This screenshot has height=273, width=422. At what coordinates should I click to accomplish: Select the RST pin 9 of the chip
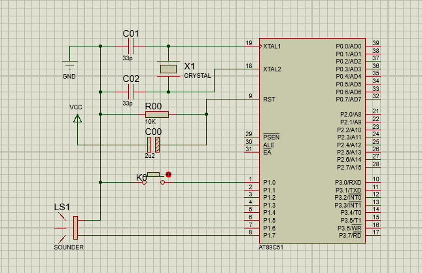(x=250, y=100)
